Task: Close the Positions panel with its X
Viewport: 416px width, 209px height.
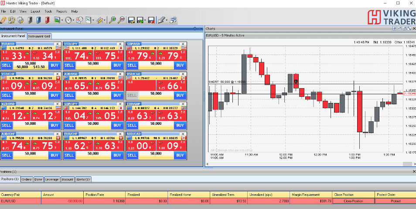Action: pos(414,171)
